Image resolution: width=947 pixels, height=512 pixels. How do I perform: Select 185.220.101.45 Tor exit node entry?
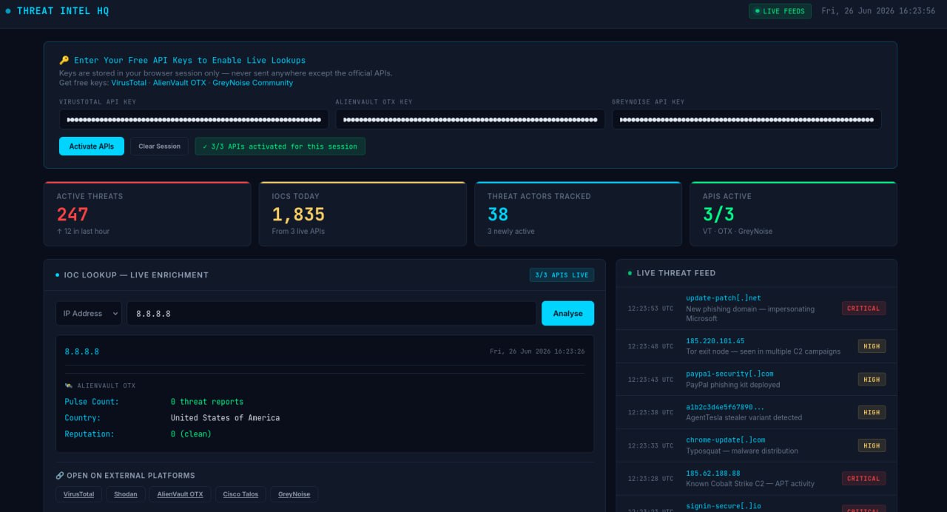(x=756, y=346)
